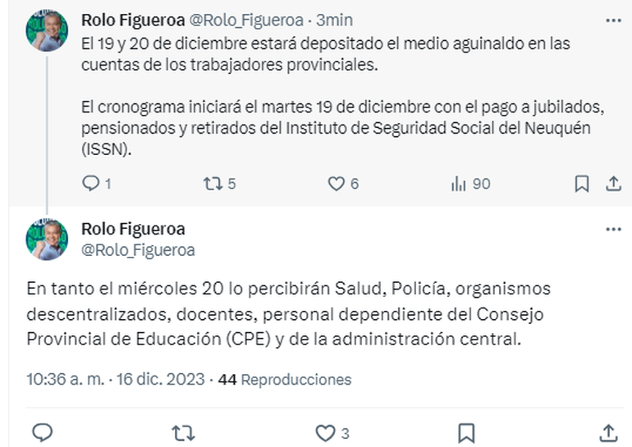Bookmark the main tweet
This screenshot has height=447, width=632.
(466, 432)
